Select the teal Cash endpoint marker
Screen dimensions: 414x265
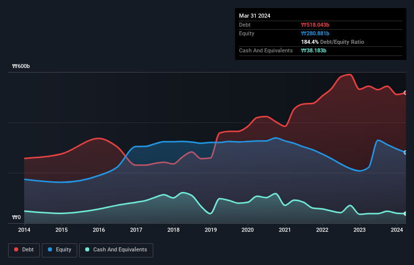click(x=405, y=214)
